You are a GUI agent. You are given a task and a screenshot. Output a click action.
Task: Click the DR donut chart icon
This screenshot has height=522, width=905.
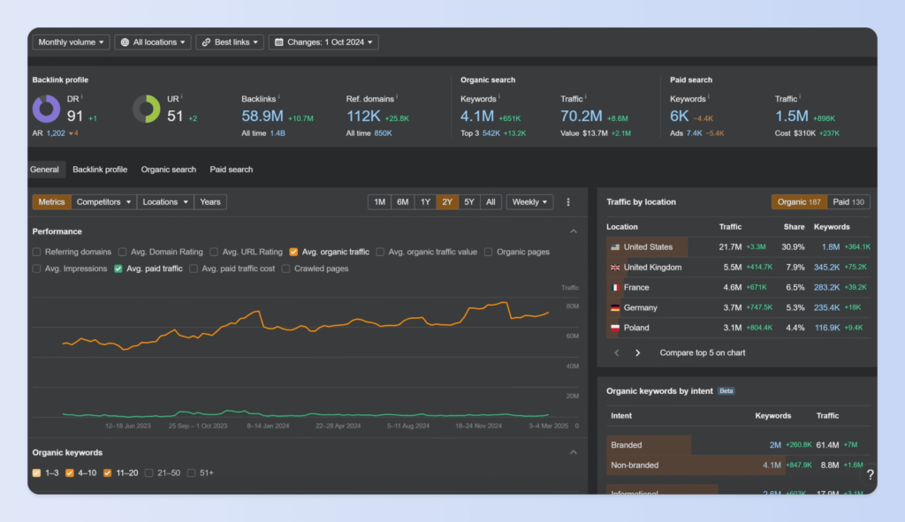point(46,110)
